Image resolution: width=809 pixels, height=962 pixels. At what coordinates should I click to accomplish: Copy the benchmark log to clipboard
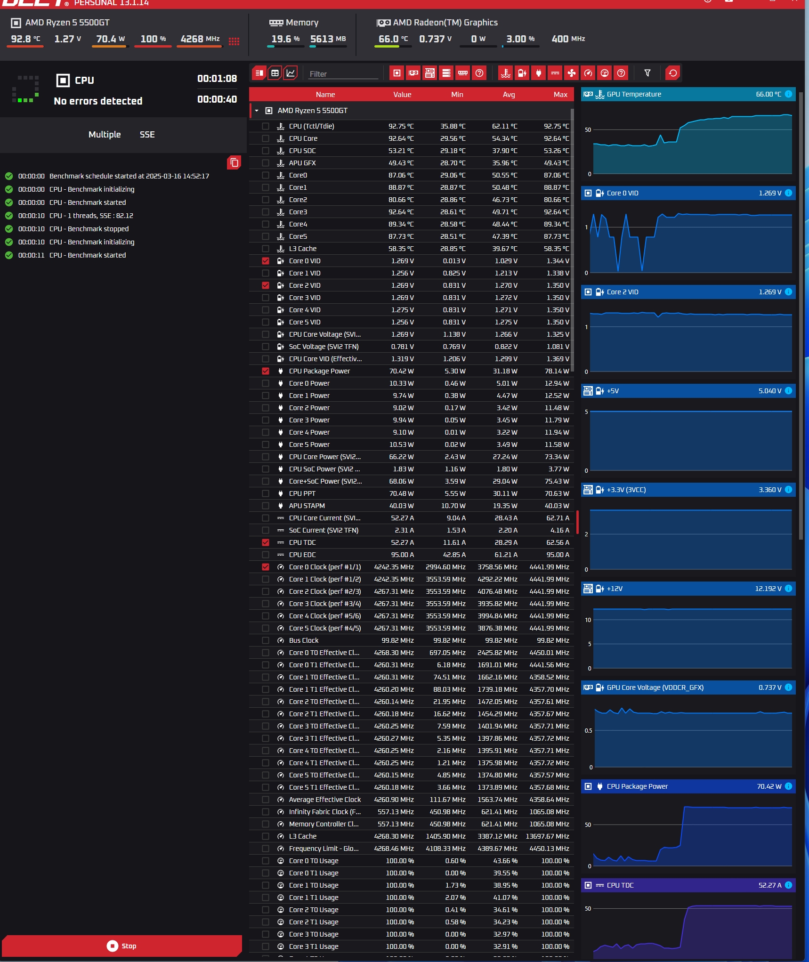(234, 162)
